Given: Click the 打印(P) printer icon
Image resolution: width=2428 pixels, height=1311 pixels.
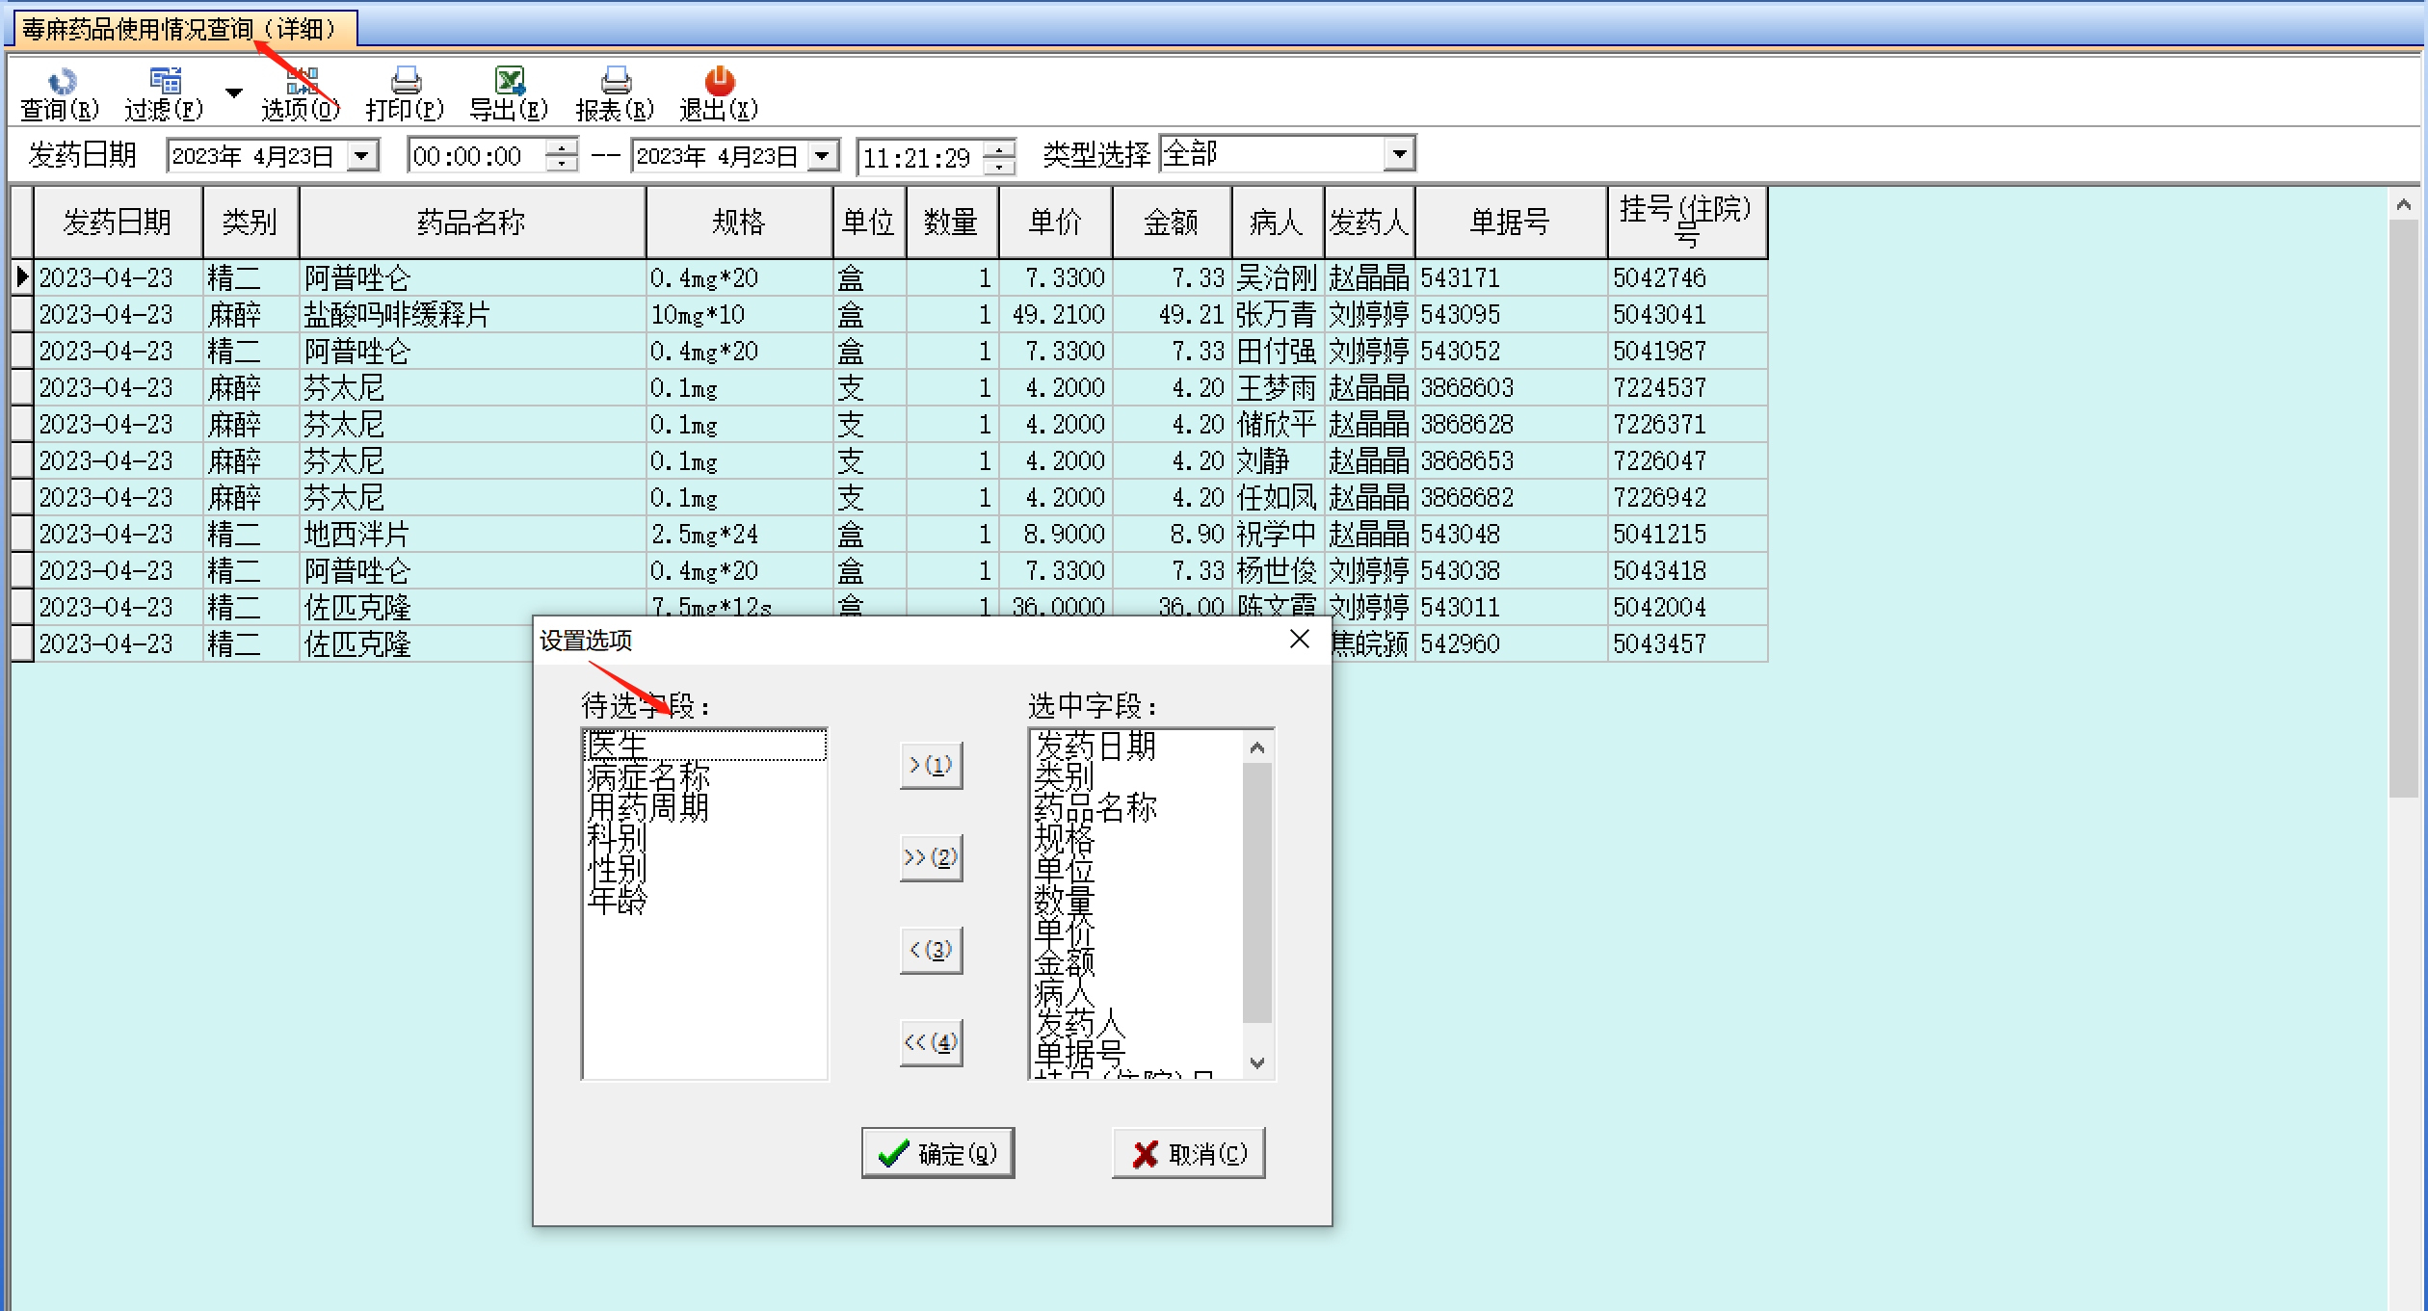Looking at the screenshot, I should [405, 81].
